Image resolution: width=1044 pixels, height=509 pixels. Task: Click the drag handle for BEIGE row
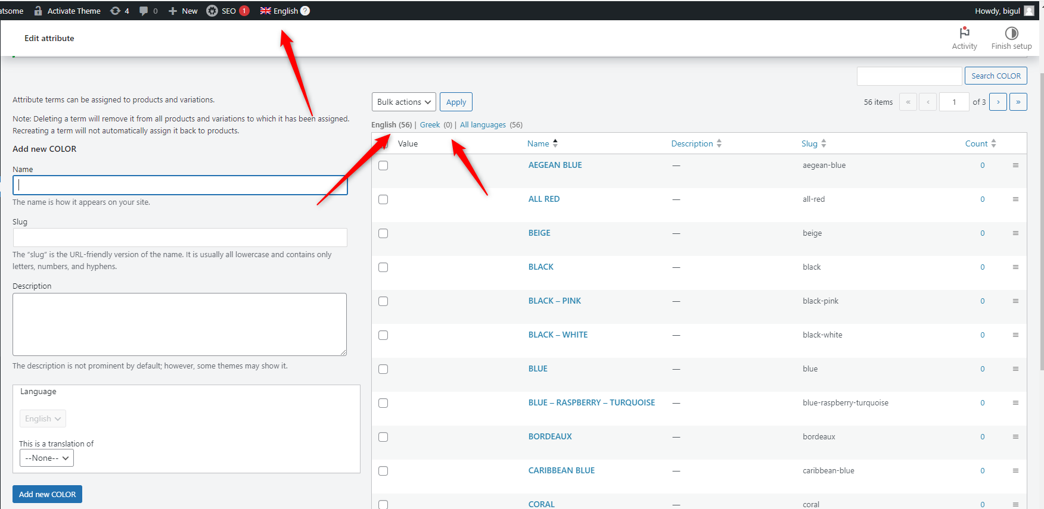click(1015, 233)
